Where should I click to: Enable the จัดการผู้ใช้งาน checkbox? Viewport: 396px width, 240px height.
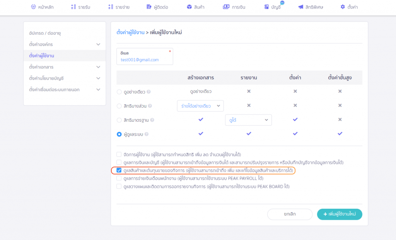point(119,154)
